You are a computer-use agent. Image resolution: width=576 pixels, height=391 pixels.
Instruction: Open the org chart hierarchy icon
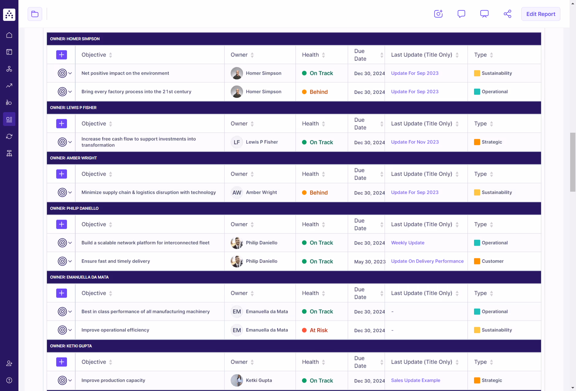(x=9, y=153)
